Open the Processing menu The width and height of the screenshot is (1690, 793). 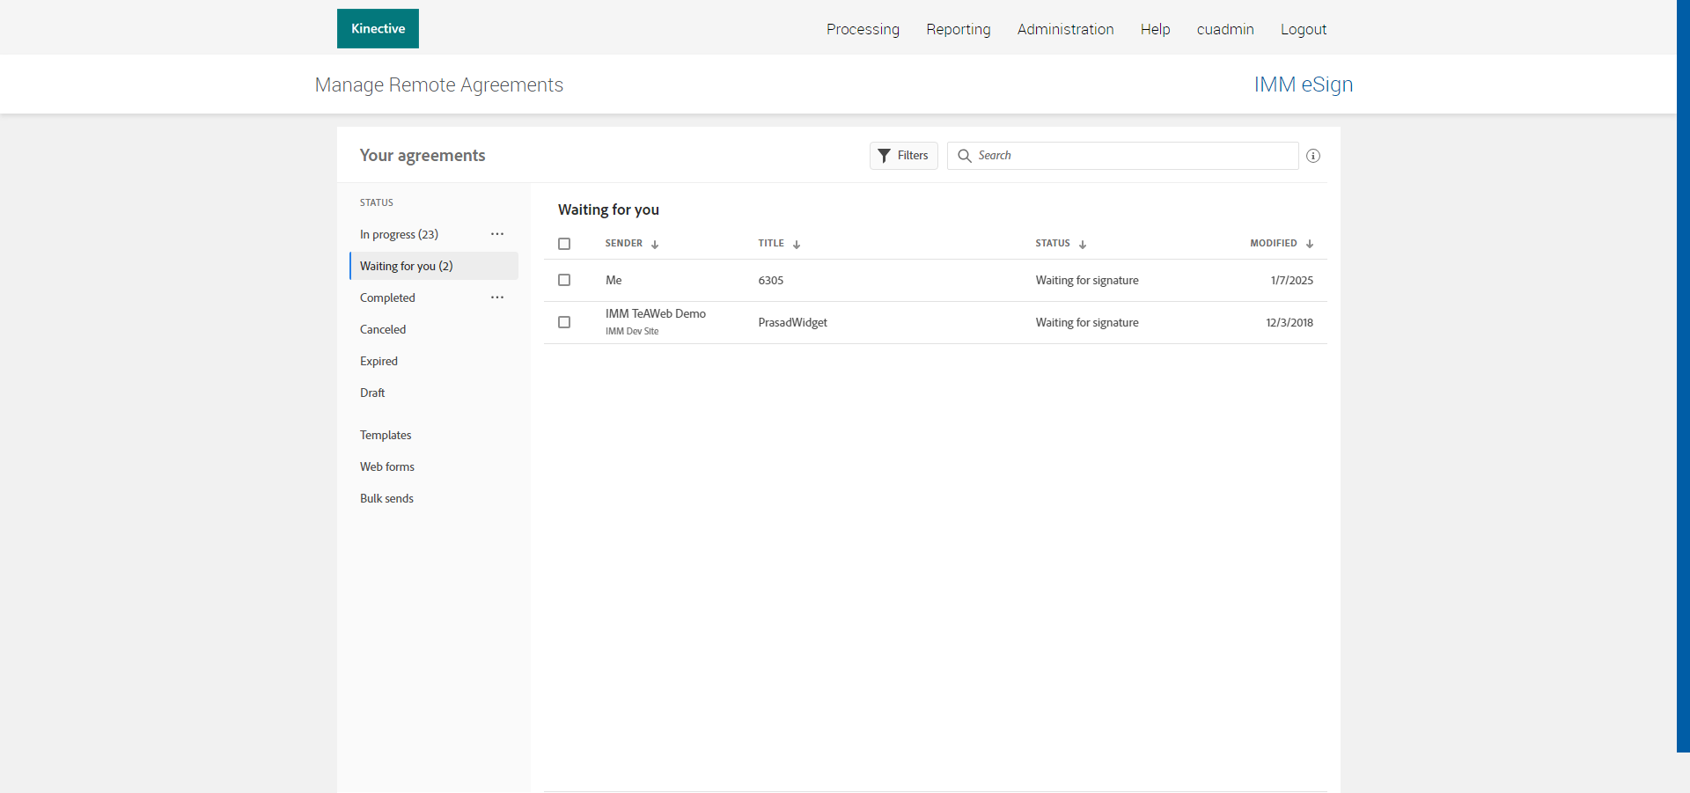(x=863, y=29)
